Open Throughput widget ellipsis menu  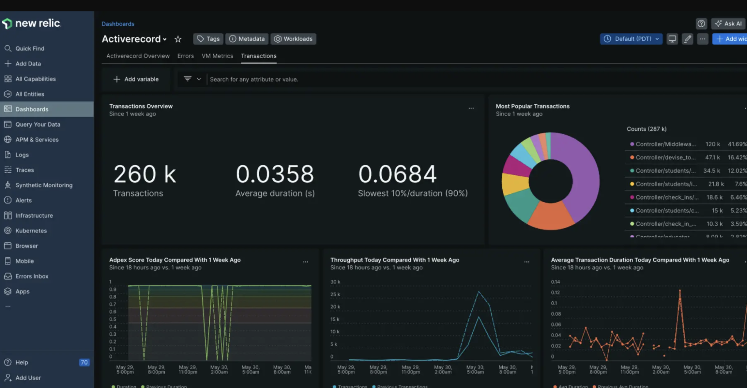[526, 262]
